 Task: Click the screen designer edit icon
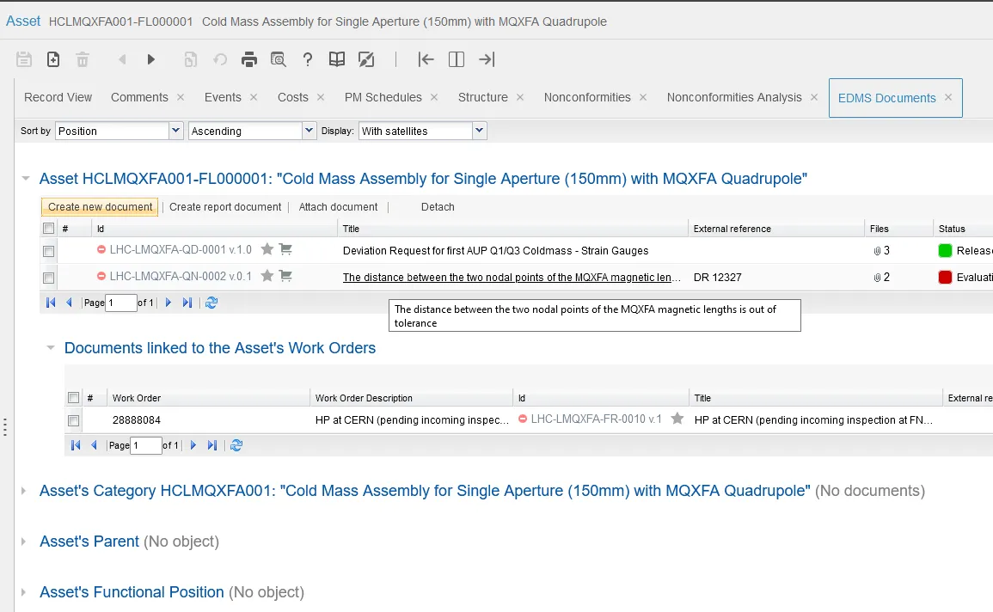(x=366, y=59)
